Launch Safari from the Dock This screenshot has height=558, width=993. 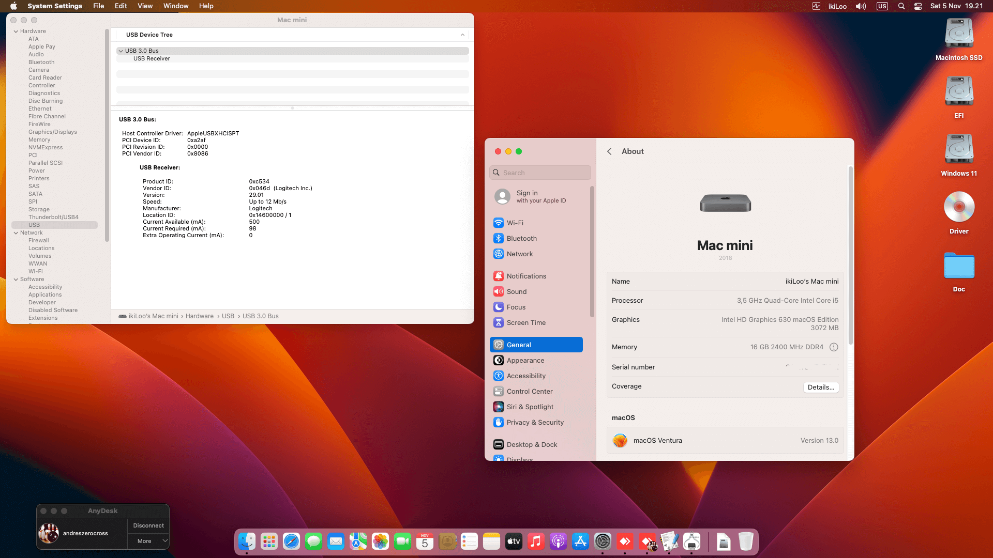(x=291, y=541)
